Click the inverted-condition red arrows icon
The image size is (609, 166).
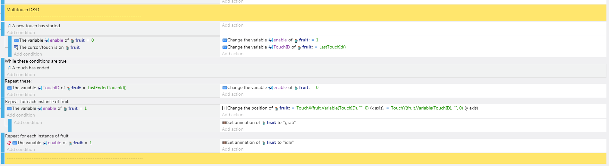(x=9, y=143)
